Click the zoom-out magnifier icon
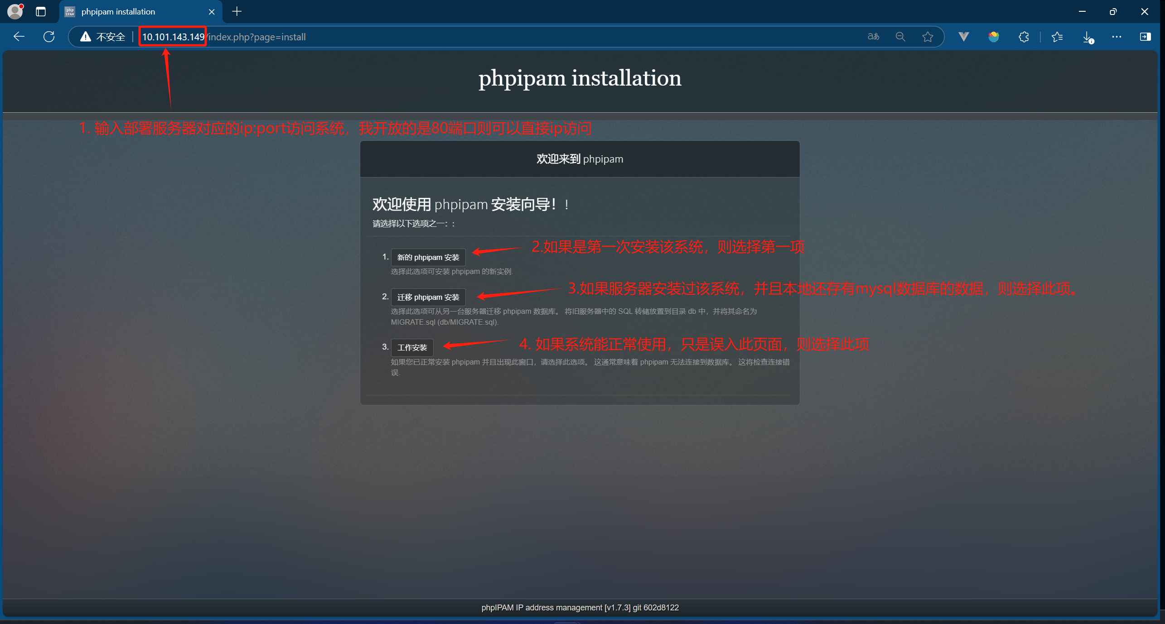This screenshot has width=1165, height=624. tap(900, 37)
